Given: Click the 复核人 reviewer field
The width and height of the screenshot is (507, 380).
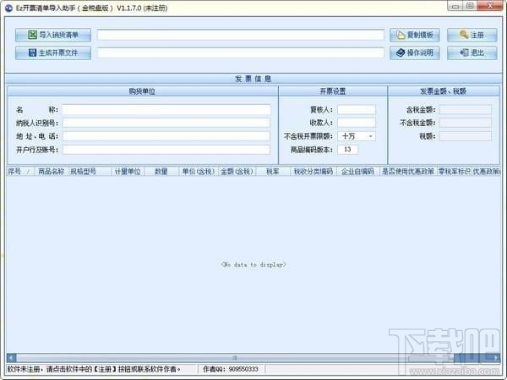Looking at the screenshot, I should coord(357,109).
